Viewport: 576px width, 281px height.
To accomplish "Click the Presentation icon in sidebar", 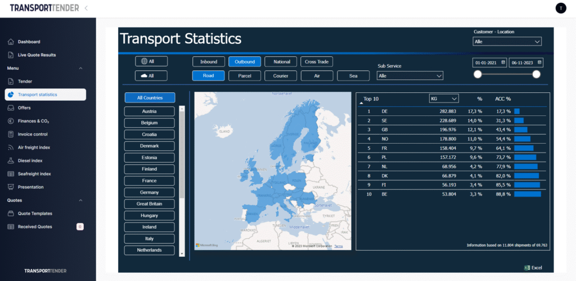I will tap(11, 187).
